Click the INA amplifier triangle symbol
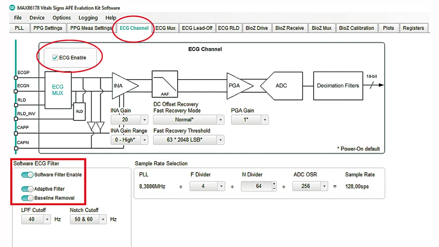Viewport: 439px width, 247px height. point(122,86)
